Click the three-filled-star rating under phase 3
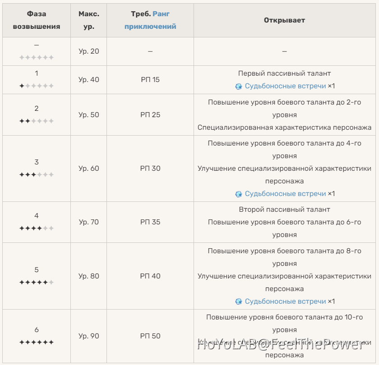The width and height of the screenshot is (379, 365). (x=37, y=175)
